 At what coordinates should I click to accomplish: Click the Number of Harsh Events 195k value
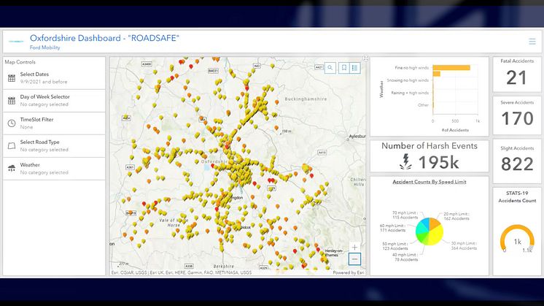[x=438, y=162]
